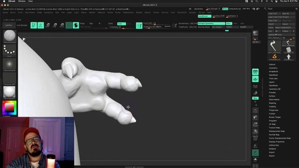Image resolution: width=299 pixels, height=168 pixels.
Task: Toggle Perspective view on right shelf
Action: pyautogui.click(x=256, y=72)
